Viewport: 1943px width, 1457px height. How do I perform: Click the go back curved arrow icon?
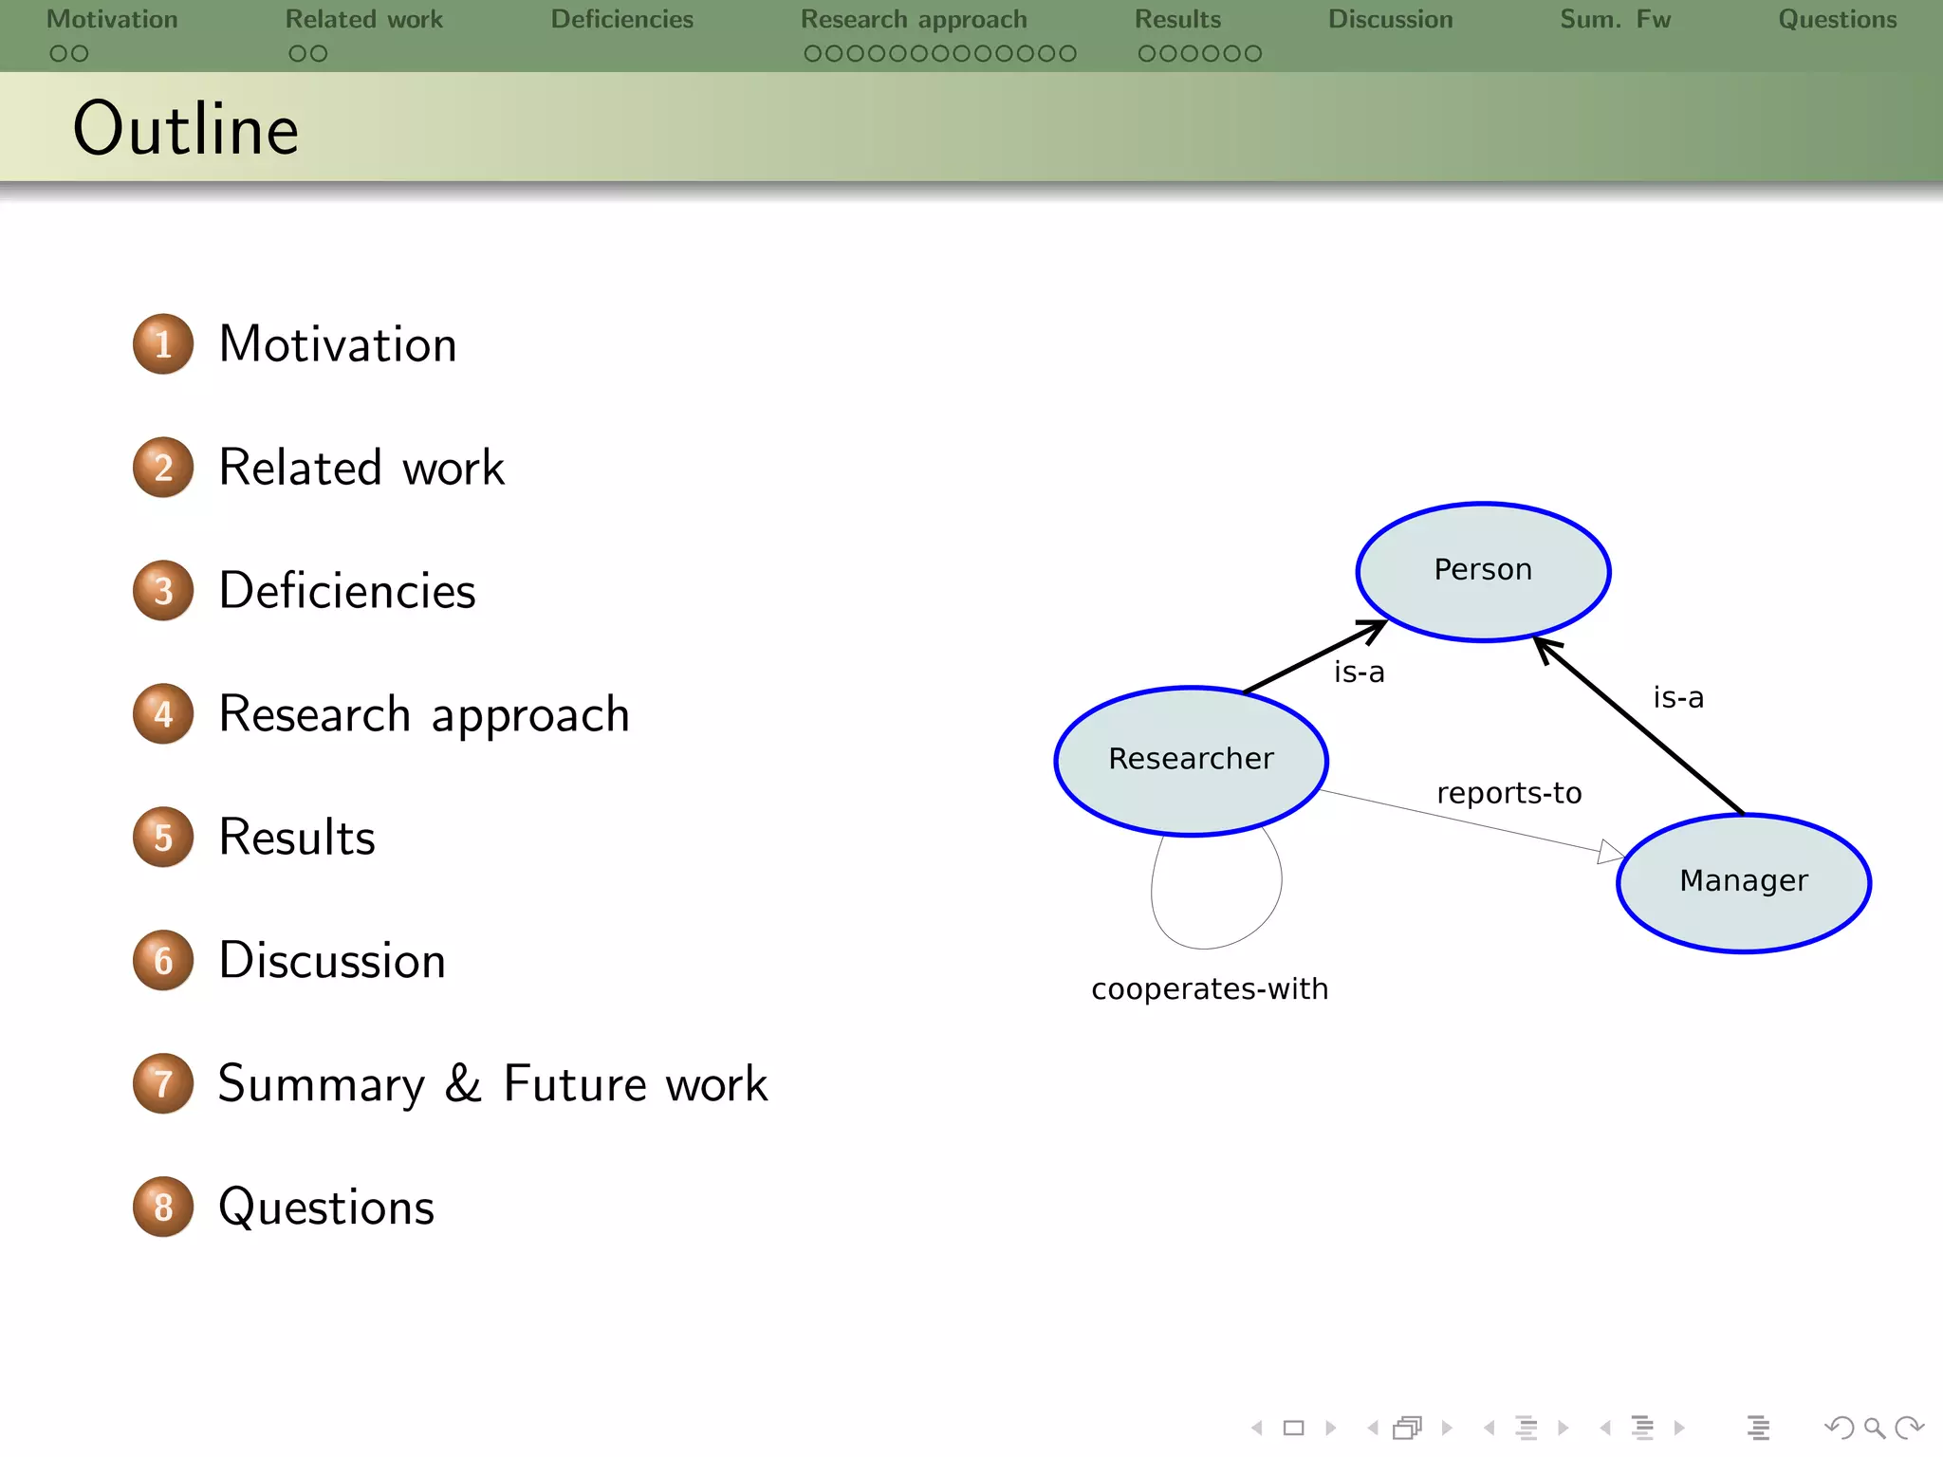point(1840,1428)
